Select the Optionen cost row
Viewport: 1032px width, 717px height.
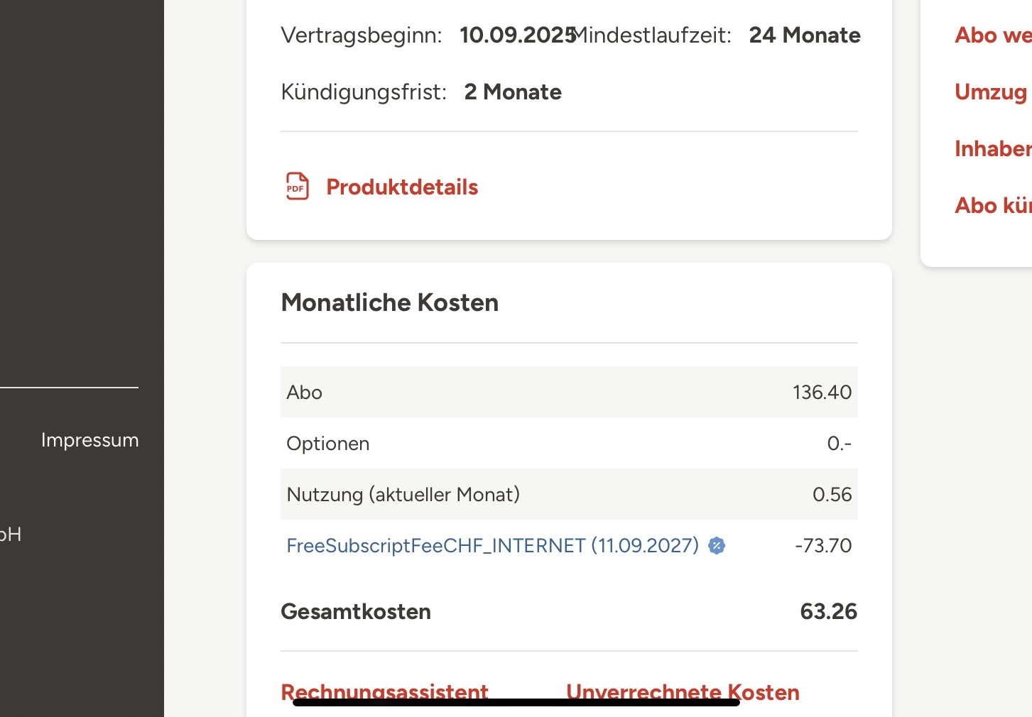(x=568, y=444)
